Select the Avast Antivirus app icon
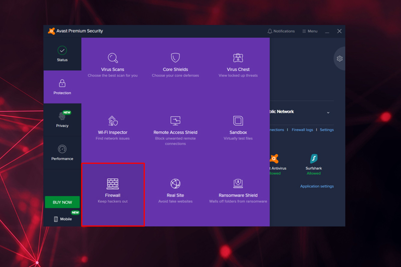The image size is (401, 267). click(274, 159)
